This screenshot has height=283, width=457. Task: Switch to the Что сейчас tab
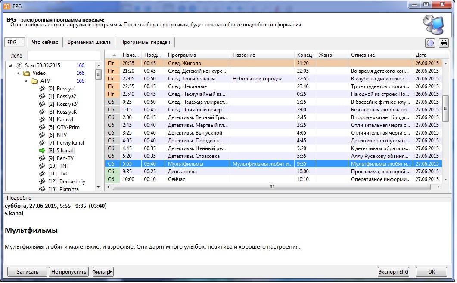(x=45, y=42)
